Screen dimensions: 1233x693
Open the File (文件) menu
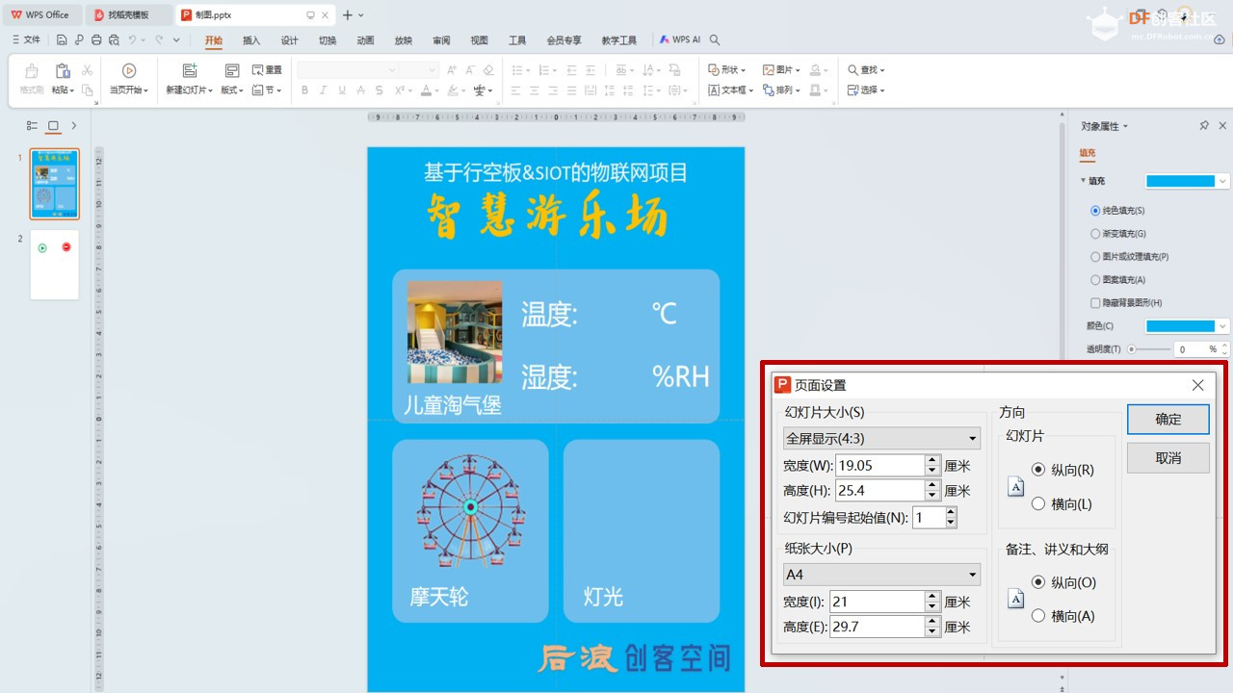pyautogui.click(x=26, y=40)
